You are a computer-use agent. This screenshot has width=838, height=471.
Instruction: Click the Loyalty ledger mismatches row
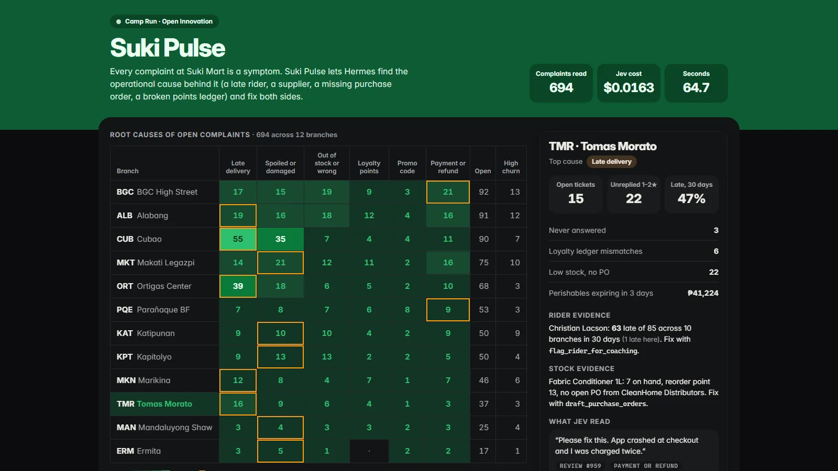coord(634,251)
